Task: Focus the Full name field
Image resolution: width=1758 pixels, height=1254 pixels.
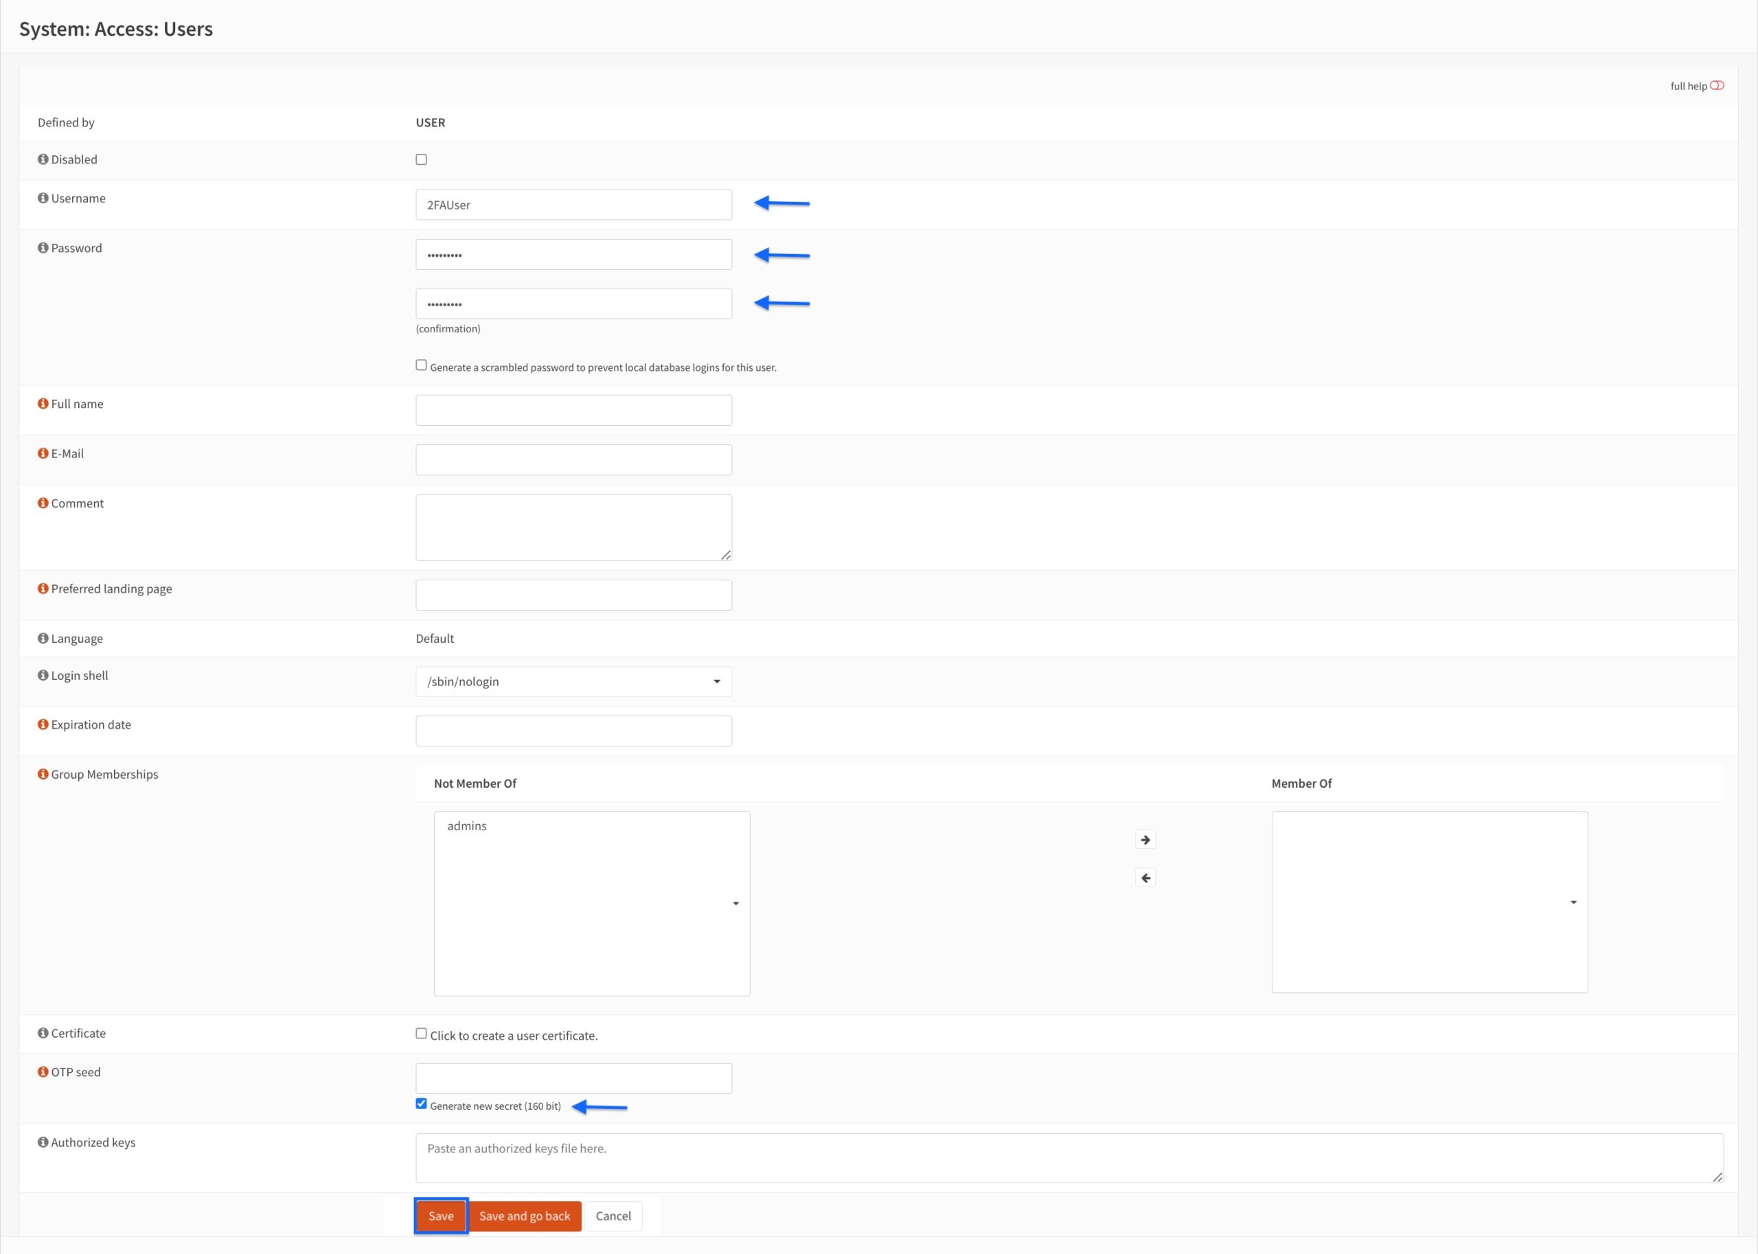Action: [x=573, y=410]
